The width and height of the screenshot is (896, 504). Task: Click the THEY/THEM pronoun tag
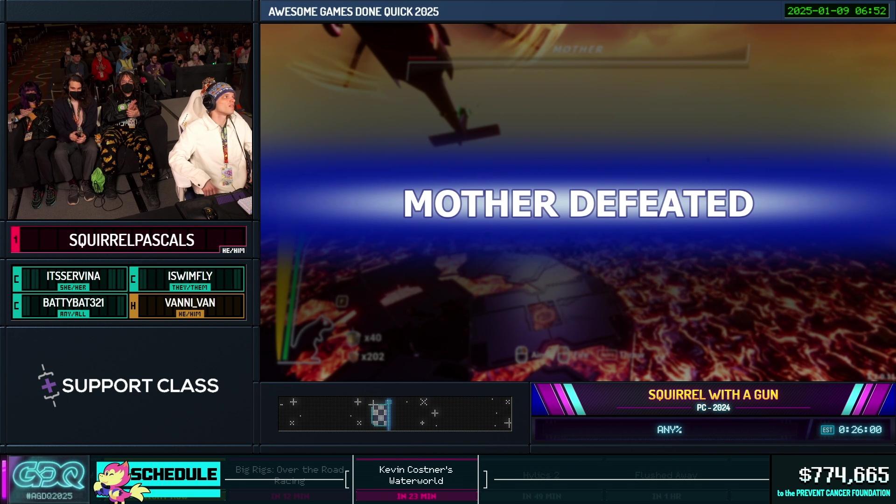tap(190, 287)
